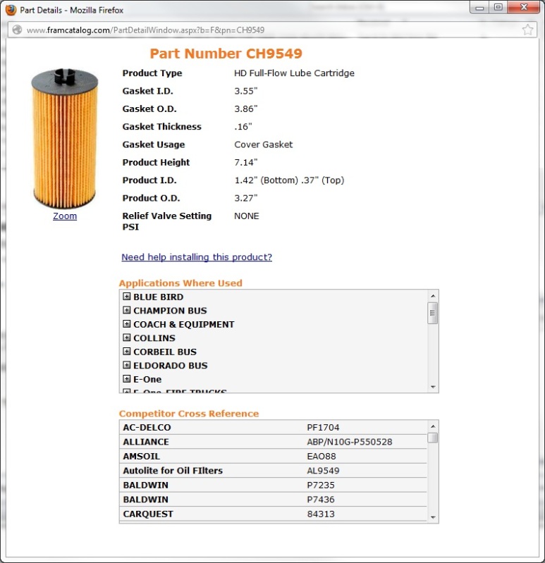Expand the E-One application node
The width and height of the screenshot is (545, 563).
[126, 379]
